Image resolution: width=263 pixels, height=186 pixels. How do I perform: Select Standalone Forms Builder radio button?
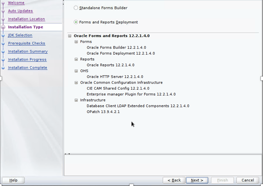click(x=76, y=8)
